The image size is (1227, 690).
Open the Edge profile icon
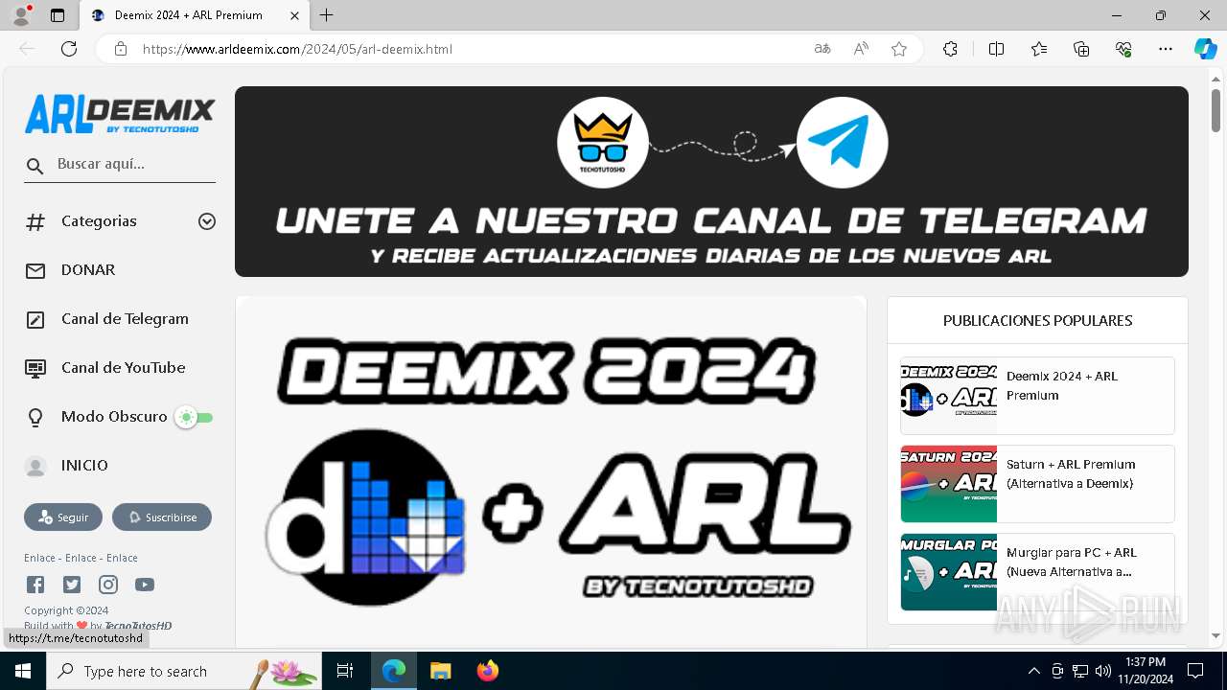pos(21,15)
